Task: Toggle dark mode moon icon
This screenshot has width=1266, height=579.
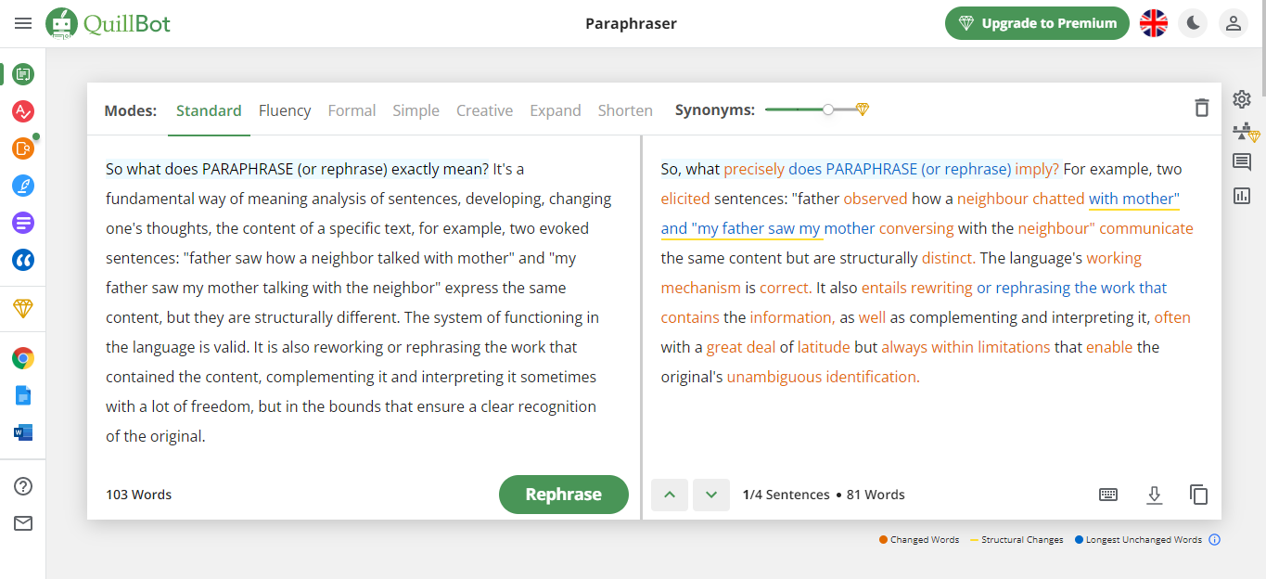Action: pyautogui.click(x=1194, y=23)
